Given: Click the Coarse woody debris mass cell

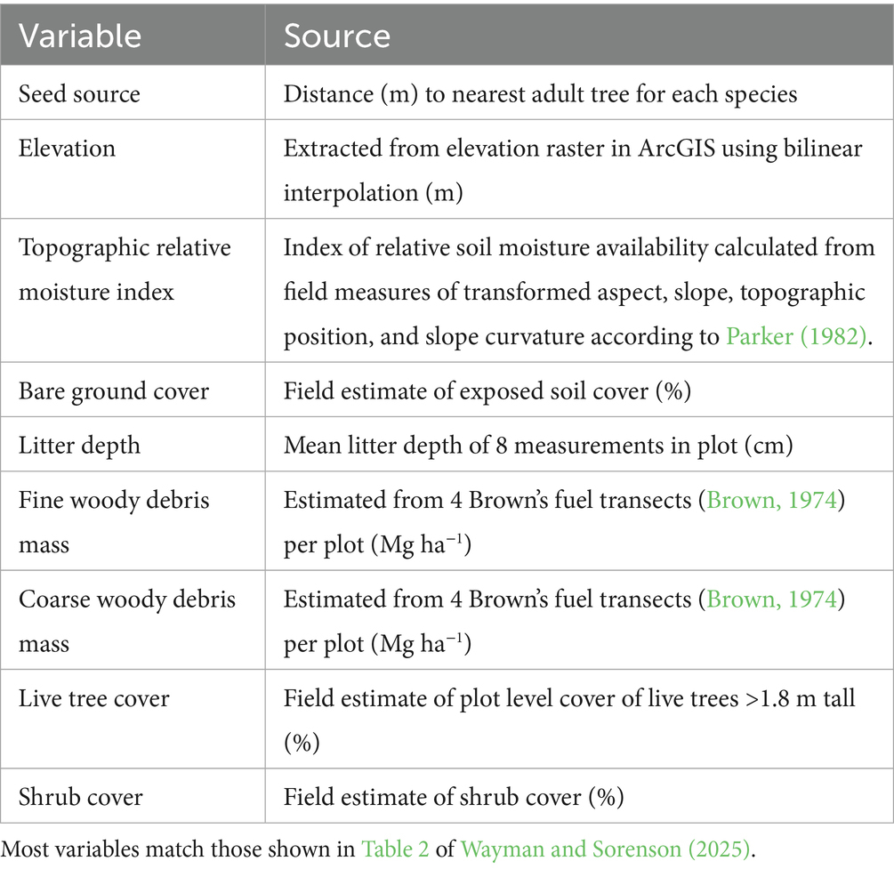Looking at the screenshot, I should pos(126,620).
